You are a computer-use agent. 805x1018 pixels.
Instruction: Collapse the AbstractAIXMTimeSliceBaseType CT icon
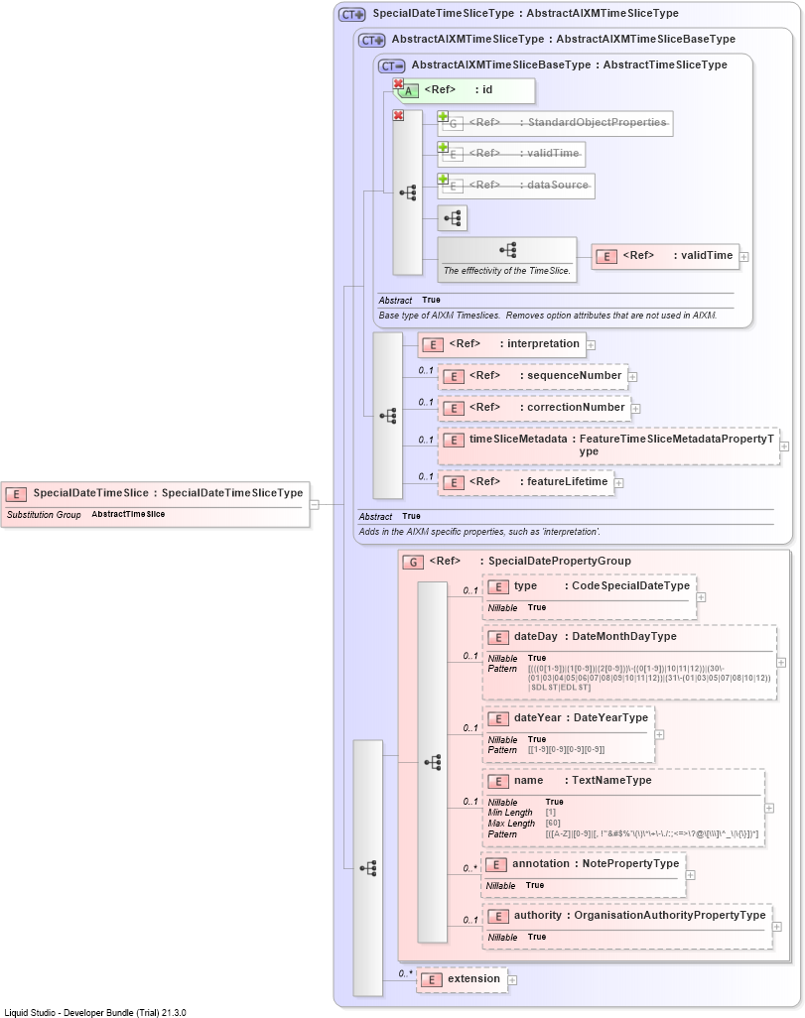[392, 65]
